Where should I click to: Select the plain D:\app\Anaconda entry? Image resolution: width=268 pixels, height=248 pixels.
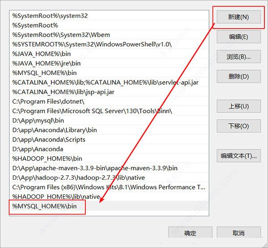tap(109, 149)
